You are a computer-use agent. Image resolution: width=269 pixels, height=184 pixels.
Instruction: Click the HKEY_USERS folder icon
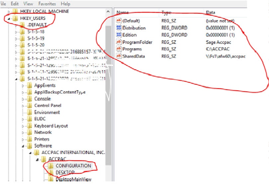[15, 18]
